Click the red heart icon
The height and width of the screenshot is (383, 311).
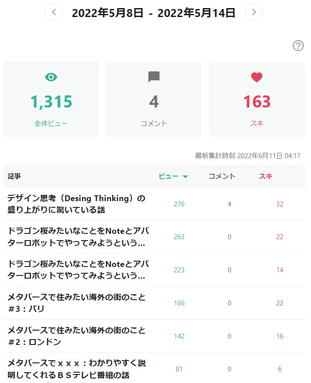[x=256, y=77]
